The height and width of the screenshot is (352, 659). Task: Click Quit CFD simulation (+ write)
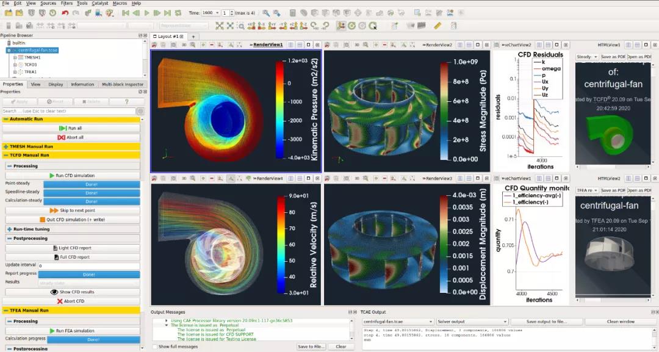click(72, 220)
